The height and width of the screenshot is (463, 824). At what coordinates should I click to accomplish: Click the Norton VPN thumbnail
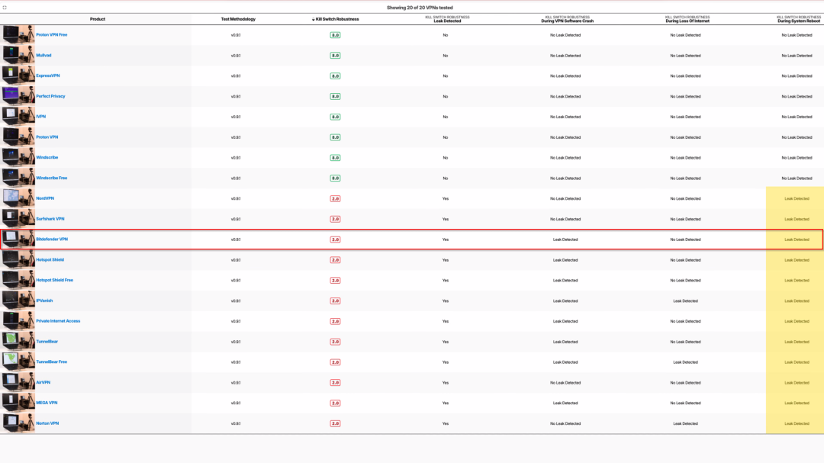18,423
